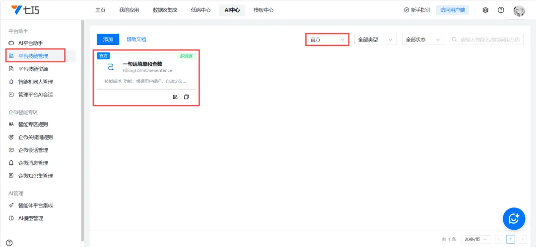The height and width of the screenshot is (247, 536).
Task: Click the 共 1 条 total count text
Action: (x=449, y=240)
